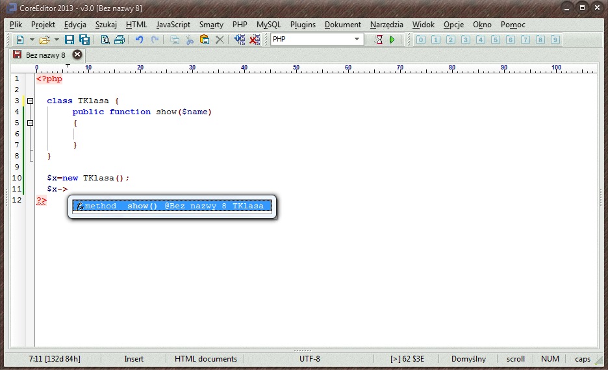Open the JavaScript menu
The height and width of the screenshot is (370, 608).
coord(173,25)
